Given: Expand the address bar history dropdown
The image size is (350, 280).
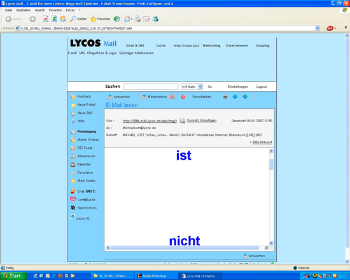Looking at the screenshot, I should tap(317, 29).
